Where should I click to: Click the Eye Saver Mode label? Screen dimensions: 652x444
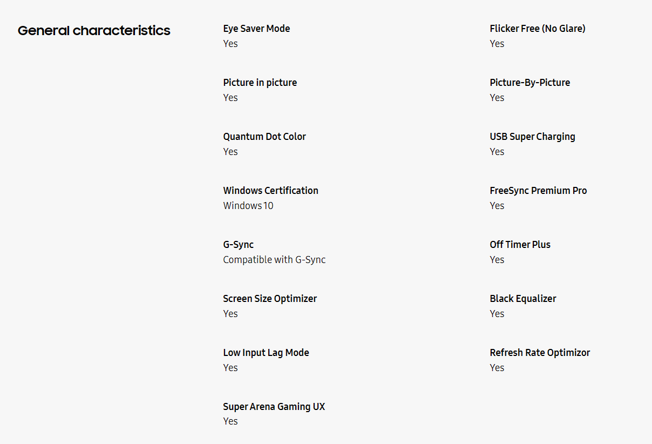256,29
